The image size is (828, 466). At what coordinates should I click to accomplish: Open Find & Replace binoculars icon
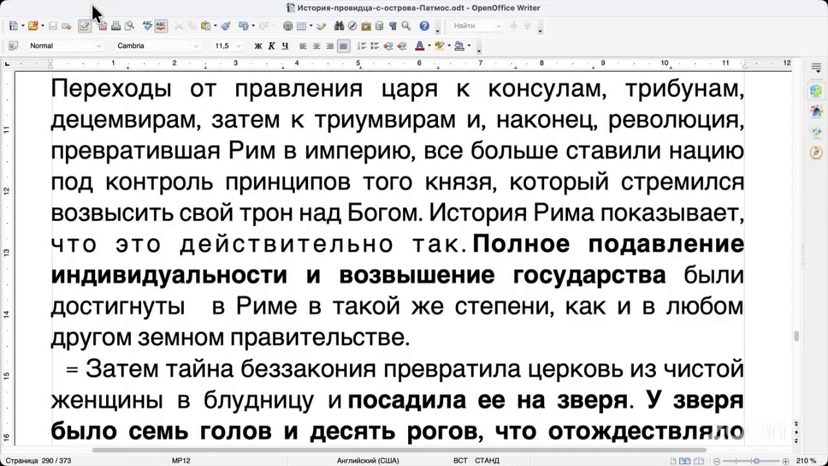click(x=339, y=26)
